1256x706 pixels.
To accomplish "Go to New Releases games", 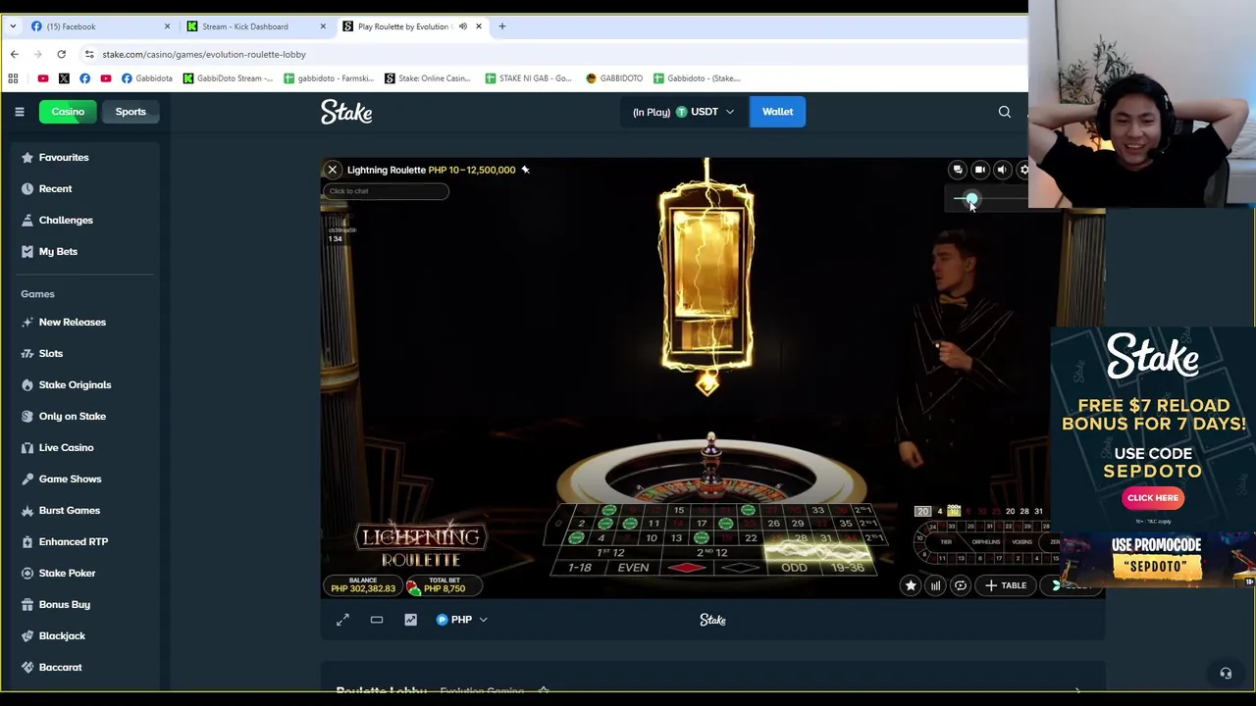I will click(x=72, y=322).
